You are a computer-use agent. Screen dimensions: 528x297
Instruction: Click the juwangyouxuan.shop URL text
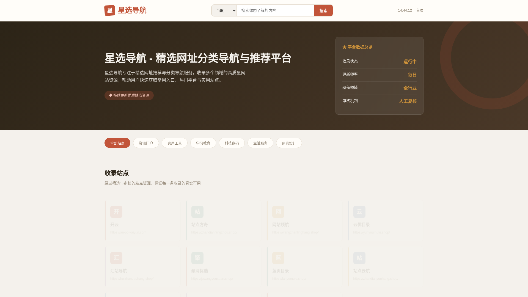coord(212,279)
